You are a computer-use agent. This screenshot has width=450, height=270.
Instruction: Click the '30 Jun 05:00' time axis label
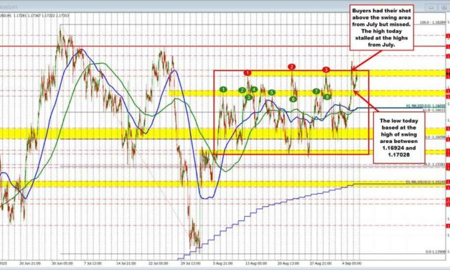[x=62, y=263]
